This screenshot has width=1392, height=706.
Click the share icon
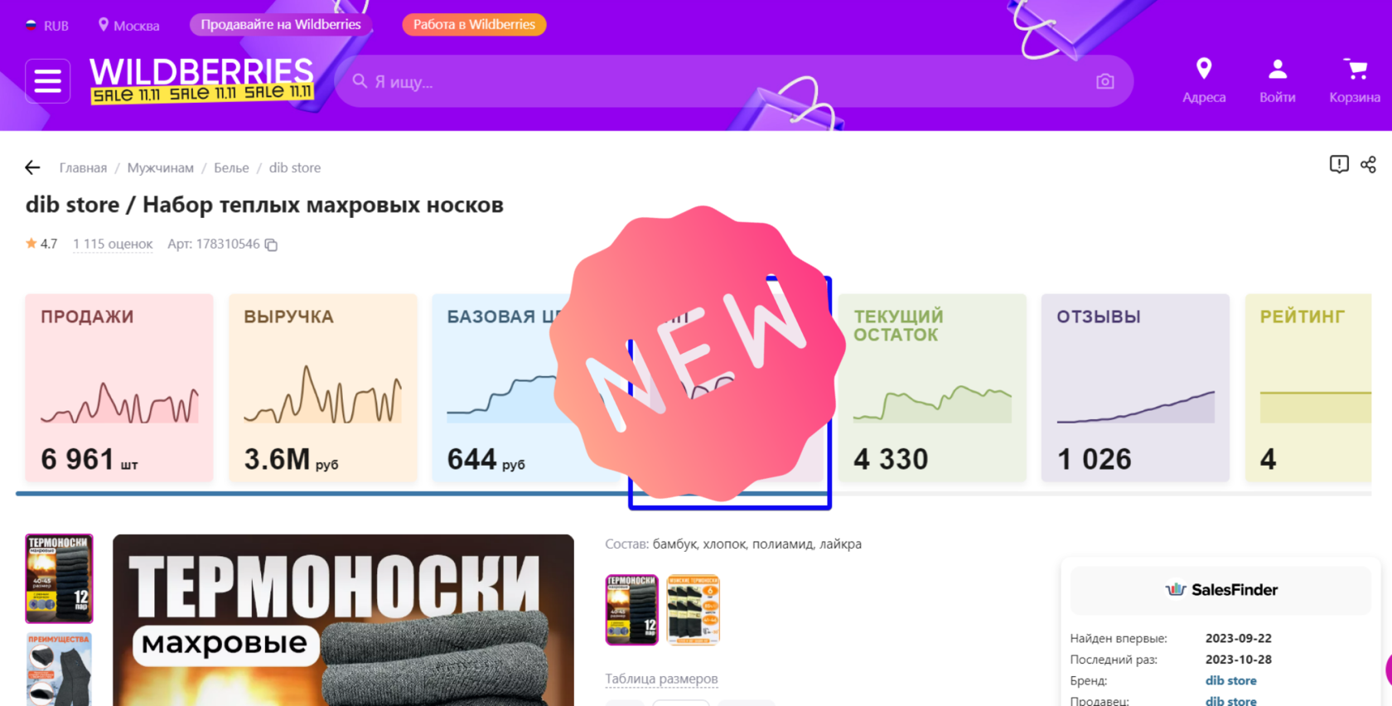(x=1368, y=164)
